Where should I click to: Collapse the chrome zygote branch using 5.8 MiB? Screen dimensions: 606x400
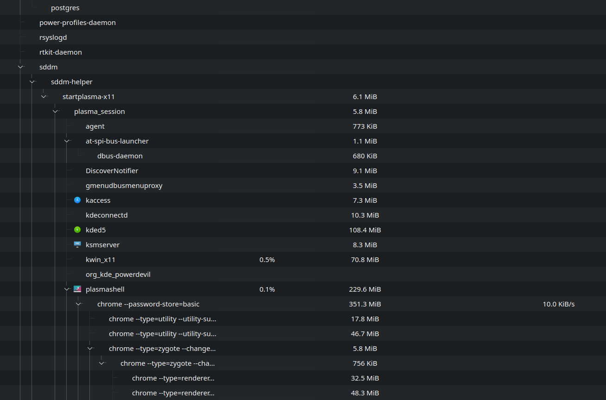(90, 348)
